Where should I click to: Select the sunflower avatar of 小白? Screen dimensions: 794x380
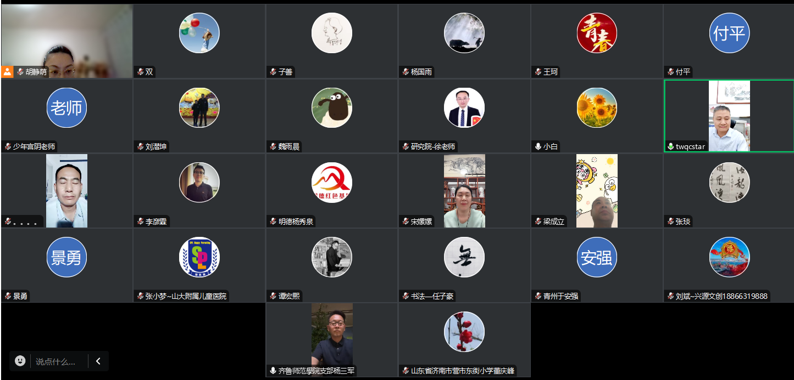(x=597, y=107)
